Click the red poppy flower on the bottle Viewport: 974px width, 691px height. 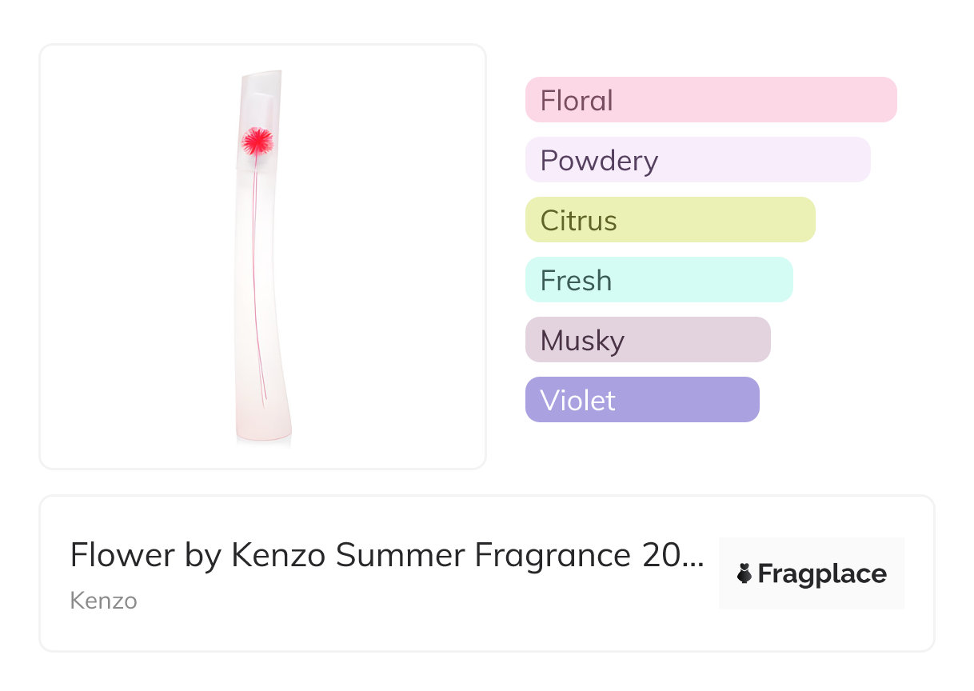[257, 142]
